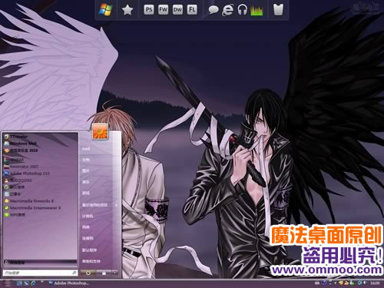The height and width of the screenshot is (288, 384).
Task: Expand 所有程序 (All Programs) in the Start menu
Action: (x=40, y=262)
